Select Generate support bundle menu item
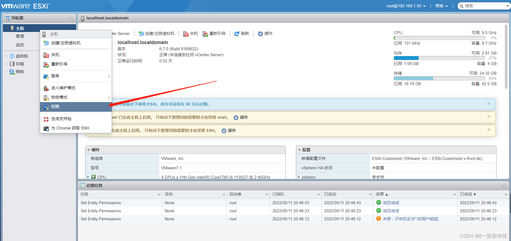The image size is (511, 241). (76, 119)
